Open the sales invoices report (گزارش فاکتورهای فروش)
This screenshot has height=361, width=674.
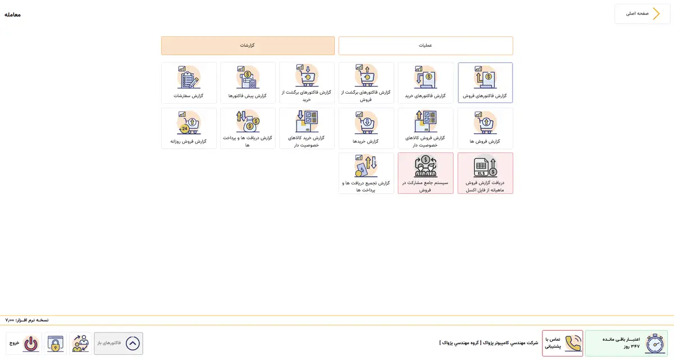[485, 82]
